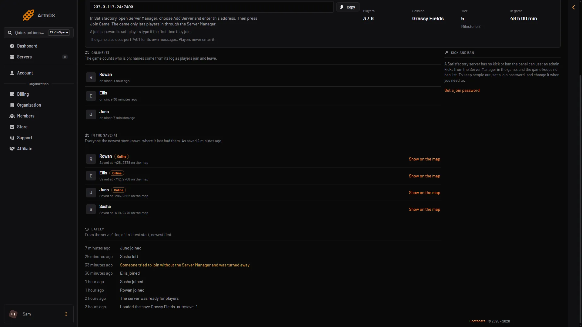Open Billing in the sidebar
The width and height of the screenshot is (582, 327).
point(38,94)
